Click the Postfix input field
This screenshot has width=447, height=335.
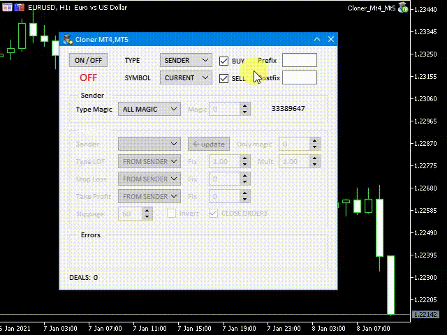300,77
